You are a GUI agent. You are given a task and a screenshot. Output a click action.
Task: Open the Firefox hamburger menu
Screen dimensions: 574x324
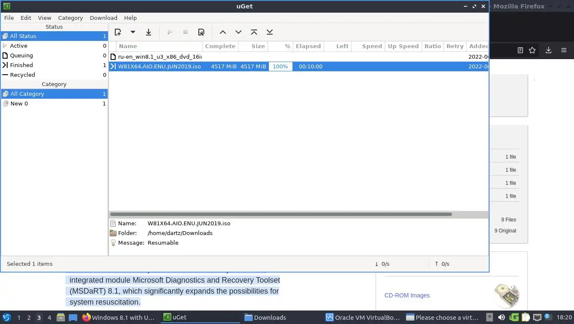click(564, 50)
